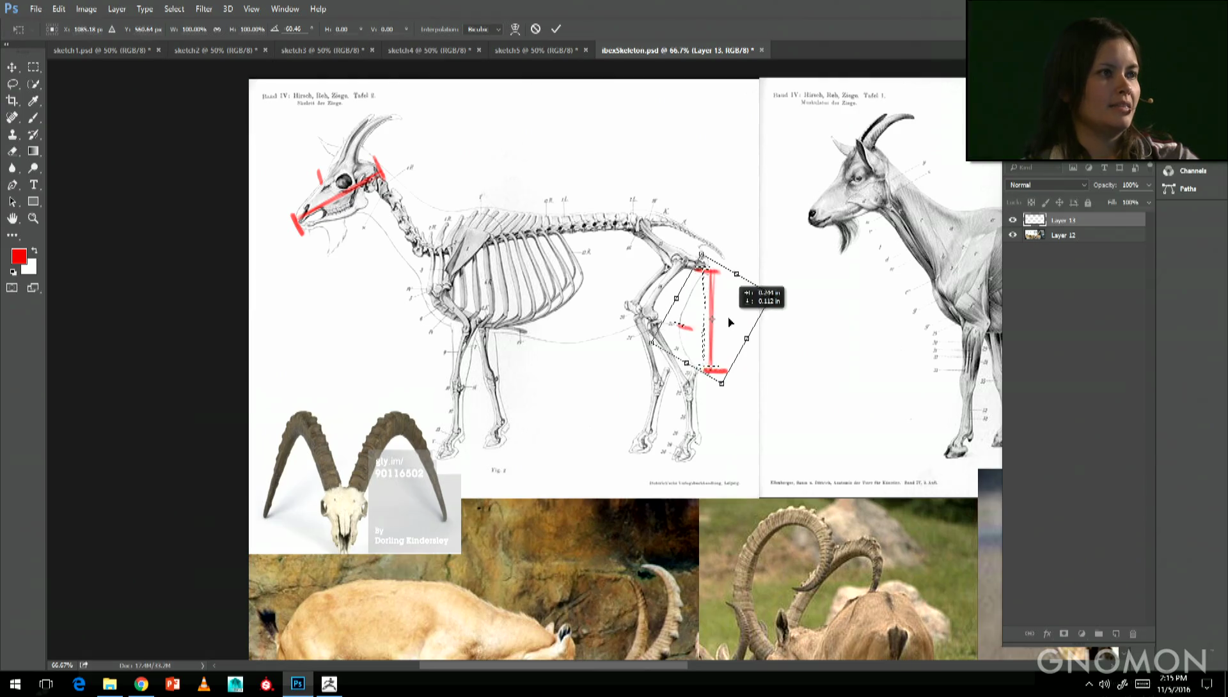Image resolution: width=1228 pixels, height=697 pixels.
Task: Click the foreground red color swatch
Action: pos(18,256)
